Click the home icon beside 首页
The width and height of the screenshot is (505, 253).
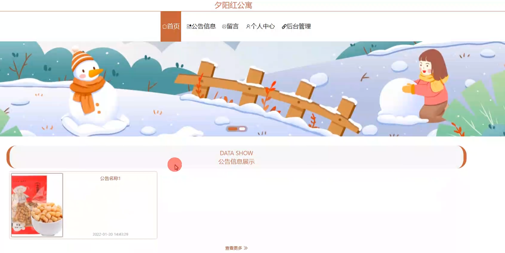(x=164, y=26)
